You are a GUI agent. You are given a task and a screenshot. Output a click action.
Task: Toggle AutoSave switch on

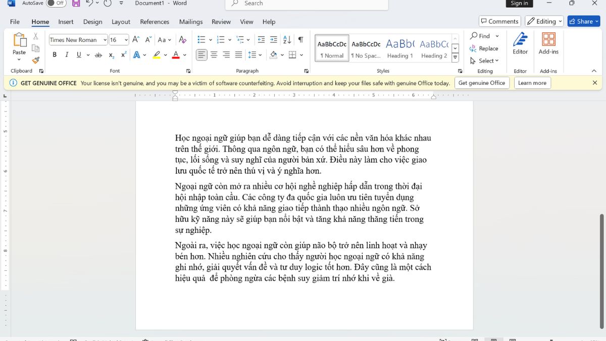click(x=56, y=3)
